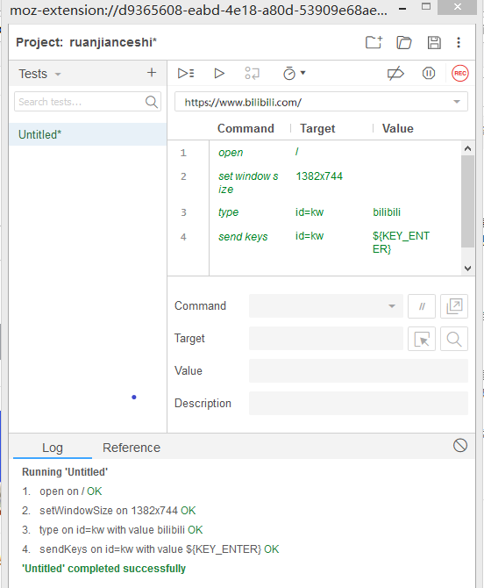Image resolution: width=484 pixels, height=588 pixels.
Task: Switch to the Reference tab
Action: [x=132, y=448]
